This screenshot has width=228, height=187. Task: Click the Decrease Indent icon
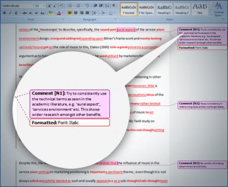click(x=95, y=6)
